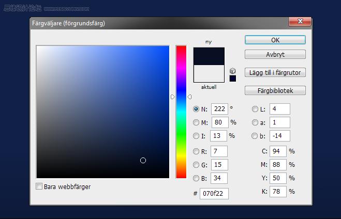Viewport: 341px width, 219px height.
Task: Click the color field picker circle
Action: click(143, 161)
